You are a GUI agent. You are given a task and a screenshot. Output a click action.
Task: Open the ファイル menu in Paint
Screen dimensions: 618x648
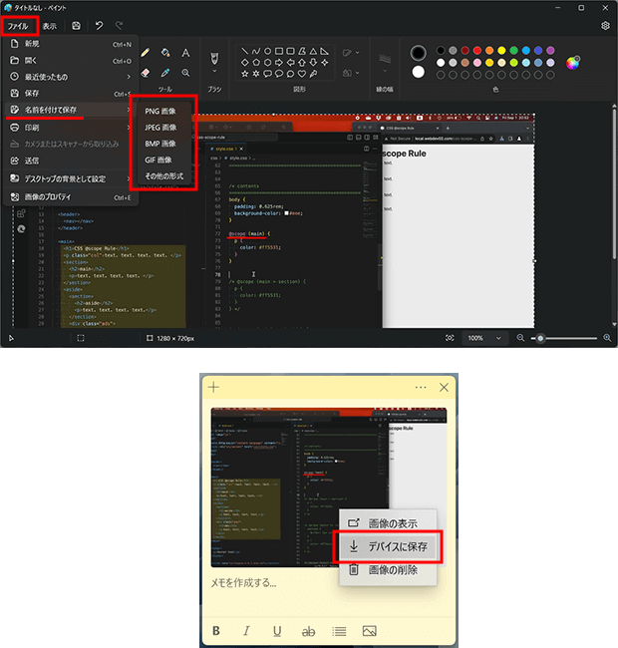18,26
